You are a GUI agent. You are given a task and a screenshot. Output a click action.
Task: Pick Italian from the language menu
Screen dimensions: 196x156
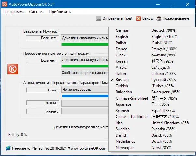(x=152, y=74)
